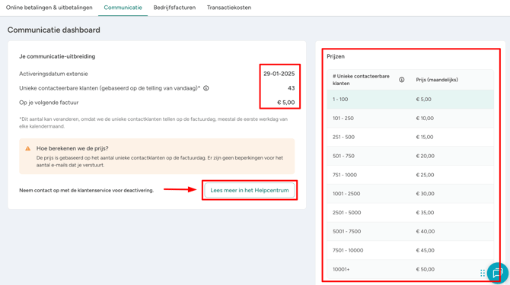Open the Transactiekosten tab

pos(229,8)
